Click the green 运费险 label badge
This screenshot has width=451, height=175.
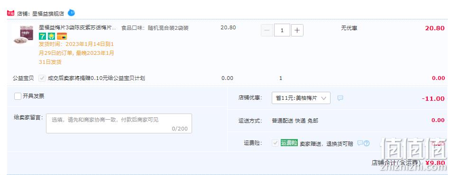point(289,143)
